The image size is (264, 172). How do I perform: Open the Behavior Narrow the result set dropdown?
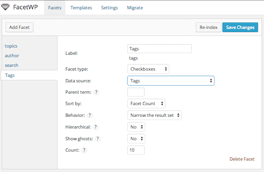[154, 115]
